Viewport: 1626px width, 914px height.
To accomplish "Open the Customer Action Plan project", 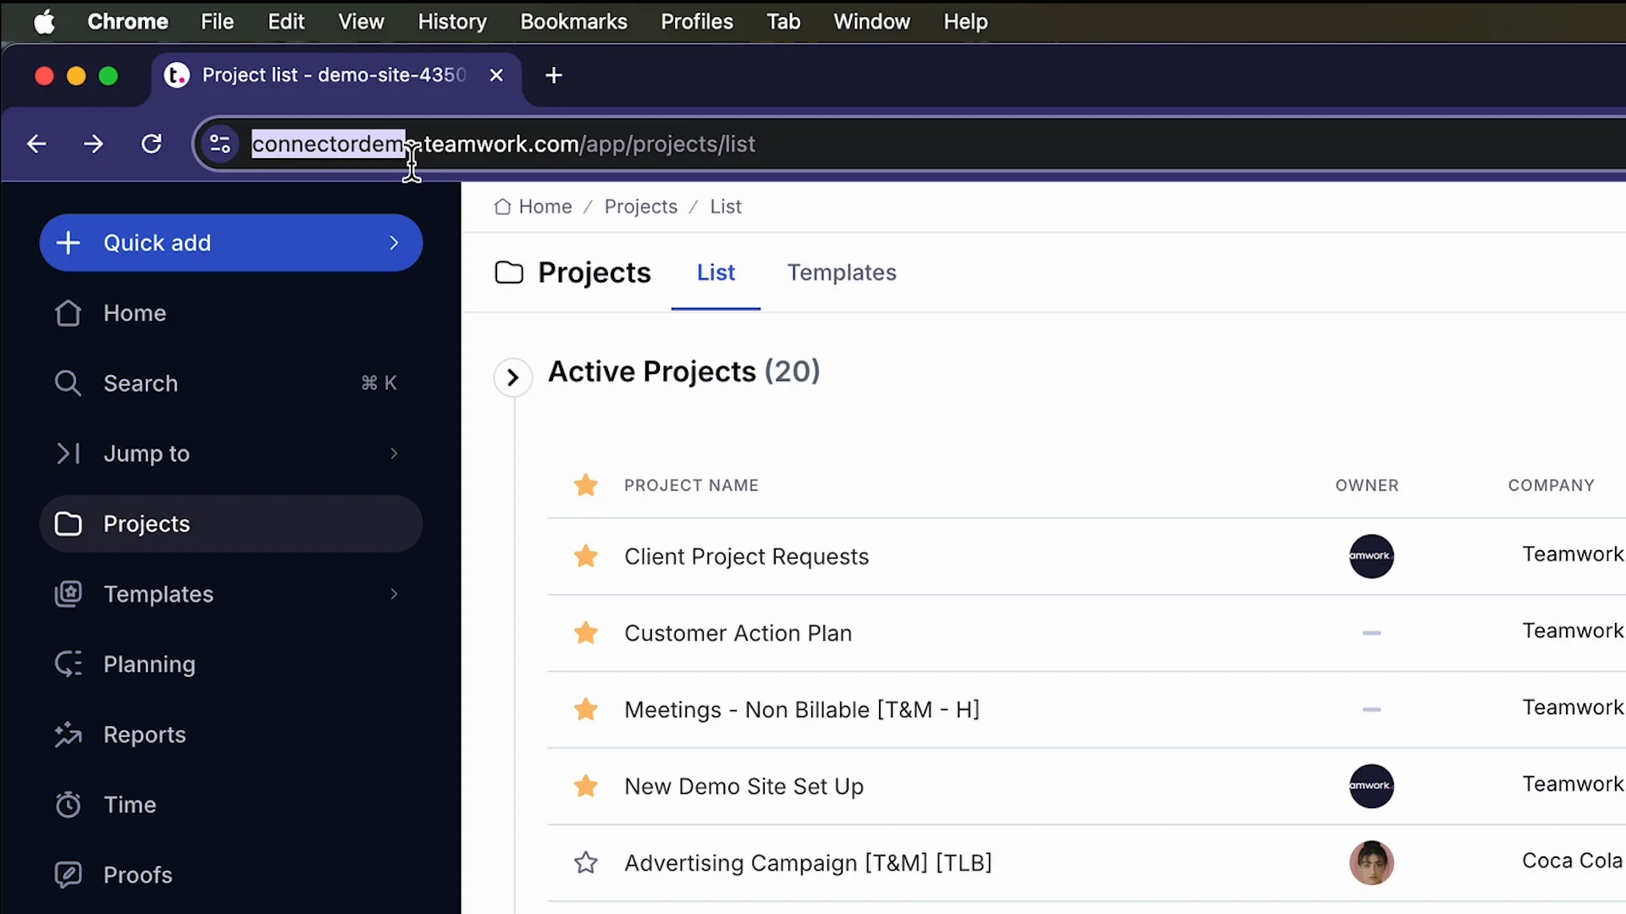I will [738, 633].
